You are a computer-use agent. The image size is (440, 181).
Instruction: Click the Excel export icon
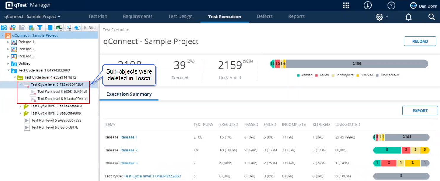tap(59, 28)
